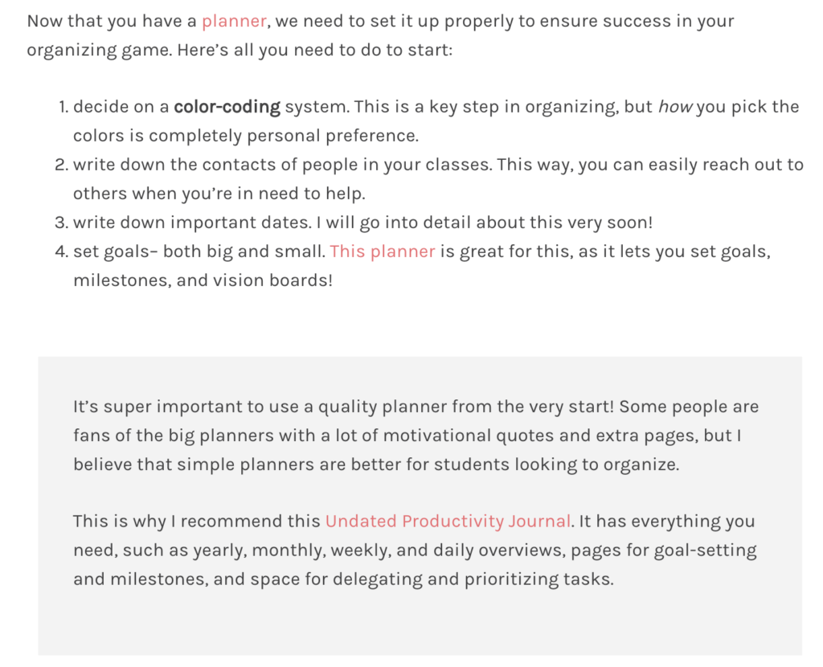Open the "planner" link in intro sentence
Screen dimensions: 823x667
233,21
